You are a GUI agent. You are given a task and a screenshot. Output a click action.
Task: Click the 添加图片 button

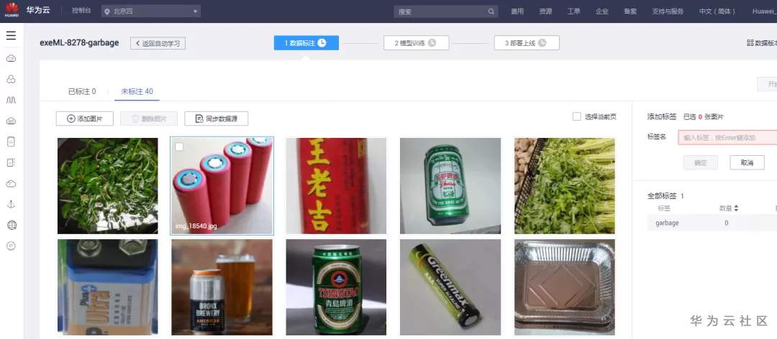[85, 119]
